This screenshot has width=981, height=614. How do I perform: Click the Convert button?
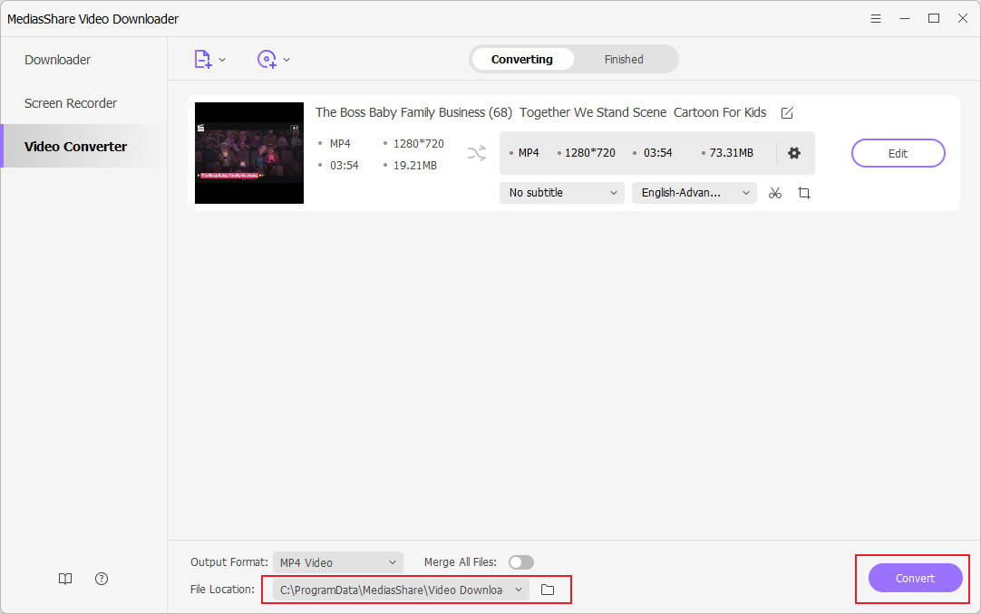pyautogui.click(x=916, y=578)
